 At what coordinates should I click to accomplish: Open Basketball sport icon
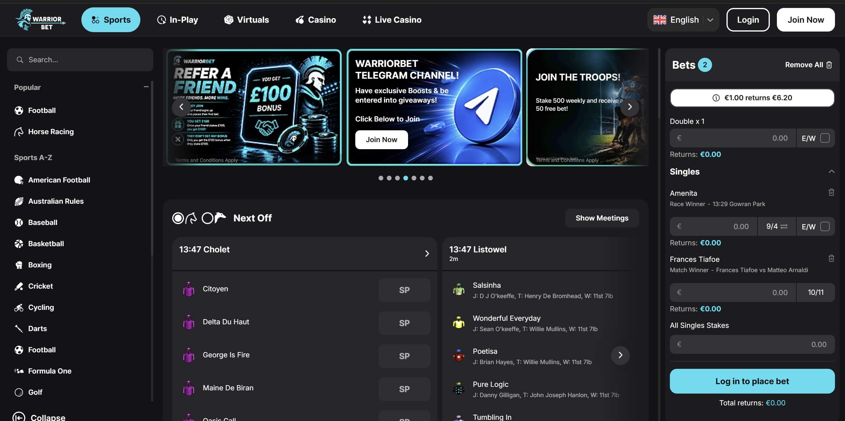(19, 244)
